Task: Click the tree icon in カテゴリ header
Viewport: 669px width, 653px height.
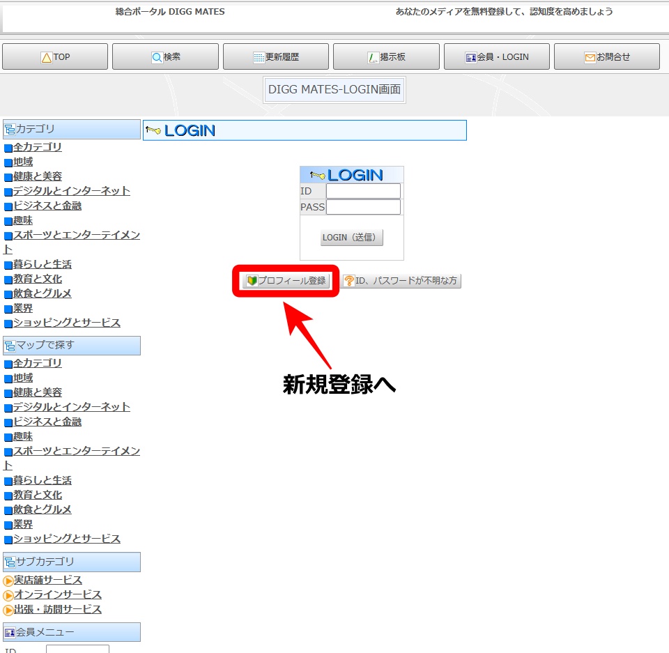Action: pyautogui.click(x=10, y=130)
